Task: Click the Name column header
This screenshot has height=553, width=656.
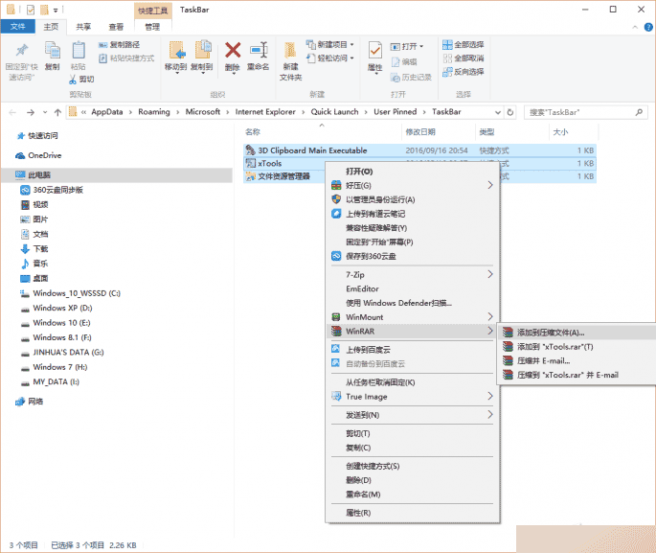Action: [x=253, y=132]
